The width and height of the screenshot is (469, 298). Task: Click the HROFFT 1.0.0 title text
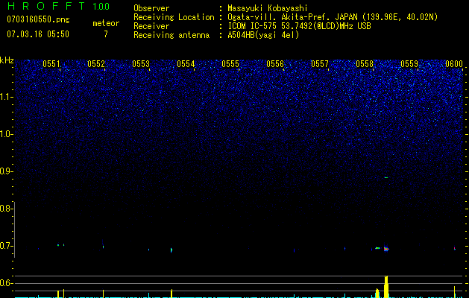(58, 6)
